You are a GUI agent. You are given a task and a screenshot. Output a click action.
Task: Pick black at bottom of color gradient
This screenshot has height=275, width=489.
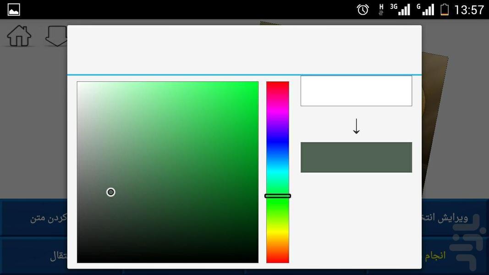click(168, 259)
